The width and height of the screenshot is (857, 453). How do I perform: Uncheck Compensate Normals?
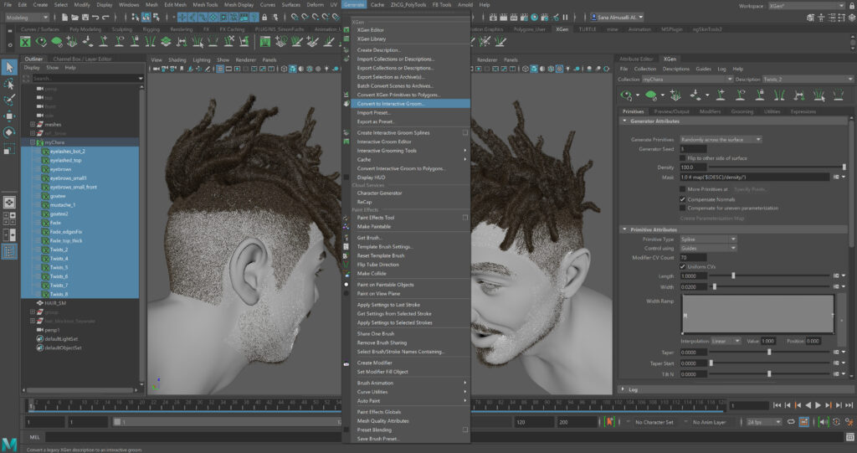coord(683,199)
